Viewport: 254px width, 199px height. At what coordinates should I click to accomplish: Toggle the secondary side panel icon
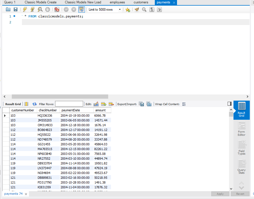[230, 104]
